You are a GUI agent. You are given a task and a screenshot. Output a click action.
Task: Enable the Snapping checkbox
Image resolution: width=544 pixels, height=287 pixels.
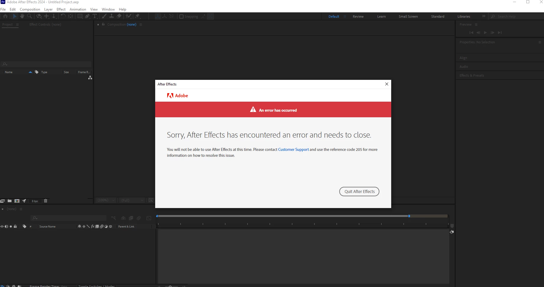[181, 17]
